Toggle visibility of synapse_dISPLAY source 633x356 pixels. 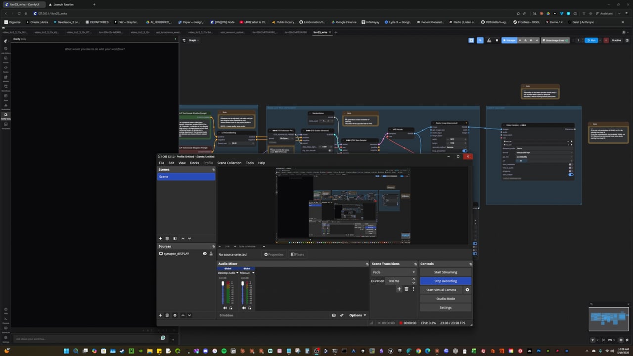click(205, 254)
